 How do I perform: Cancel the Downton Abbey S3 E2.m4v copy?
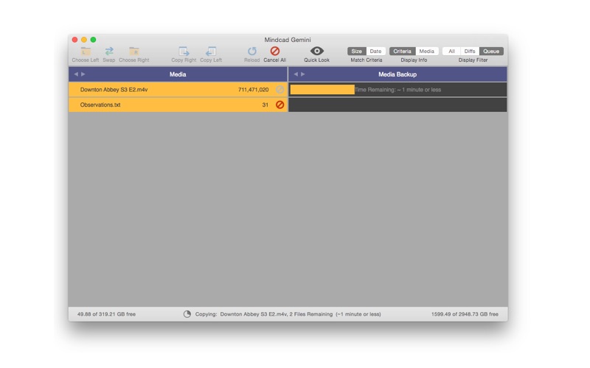click(280, 89)
